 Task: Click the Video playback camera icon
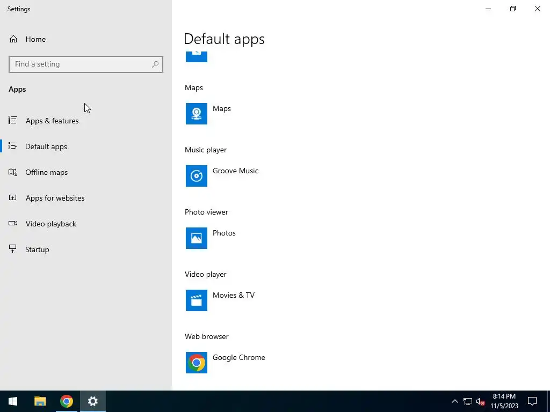[x=13, y=223]
